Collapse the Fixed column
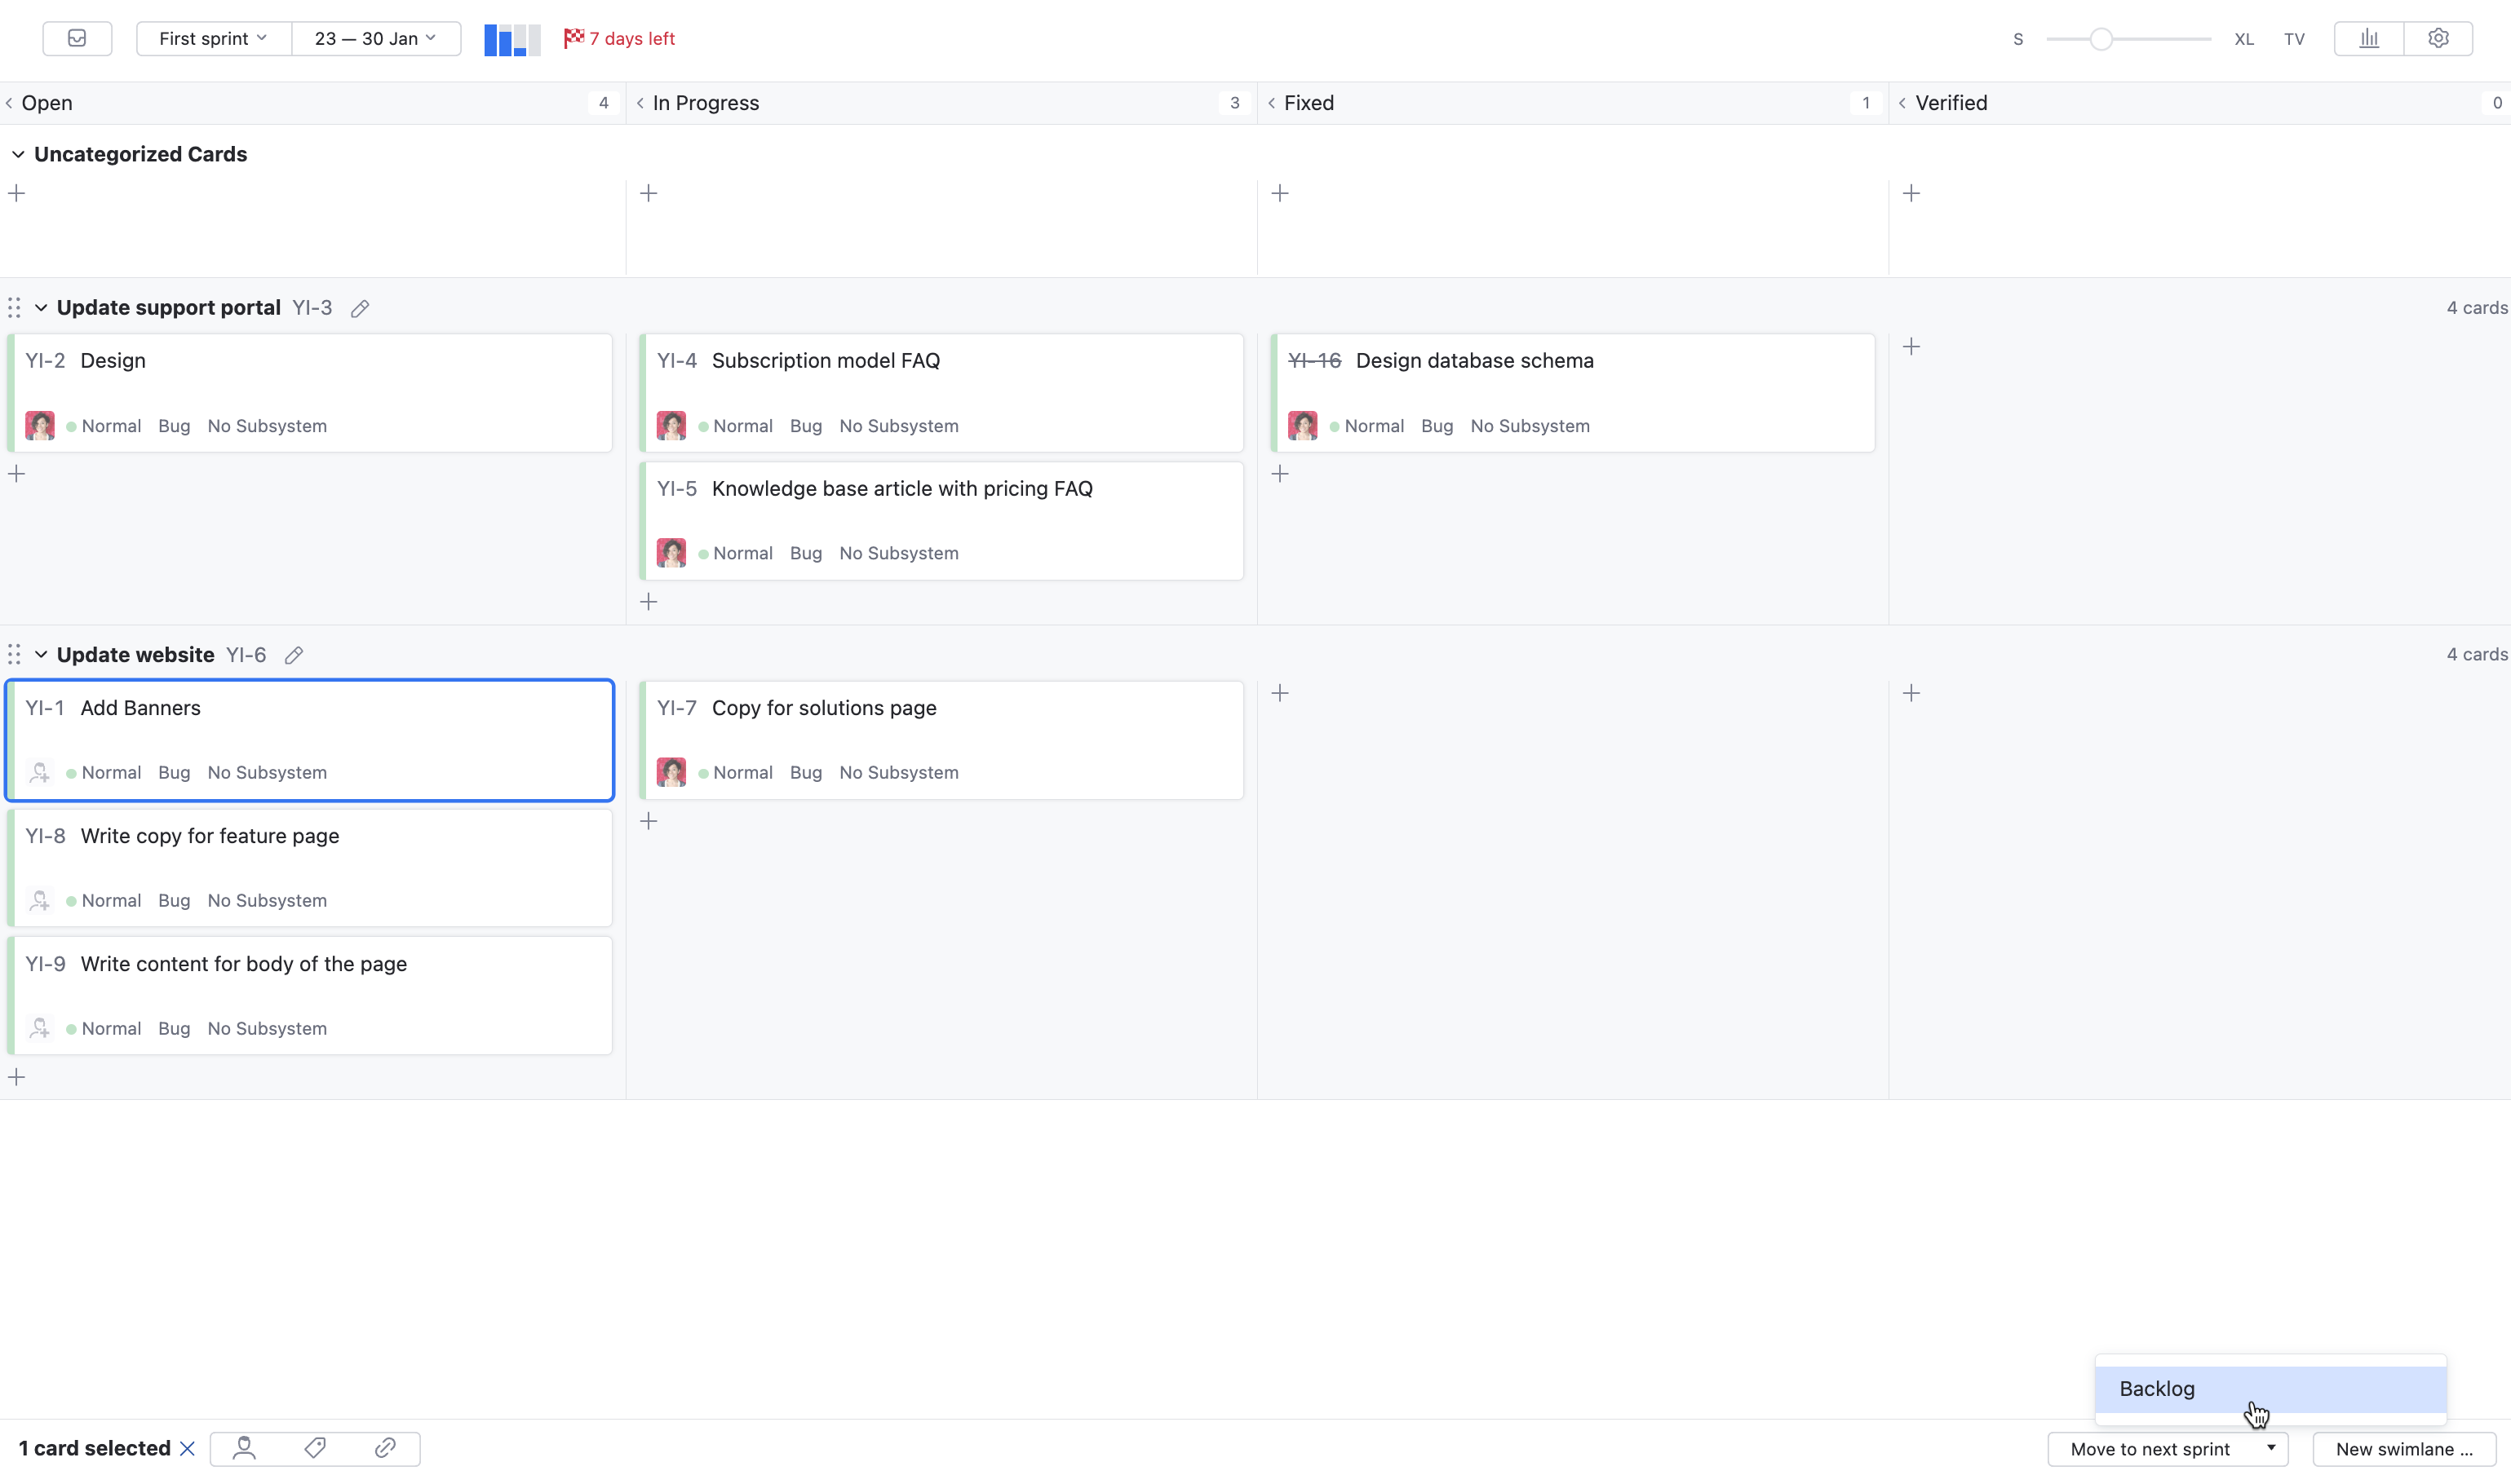Image resolution: width=2511 pixels, height=1484 pixels. (1272, 102)
